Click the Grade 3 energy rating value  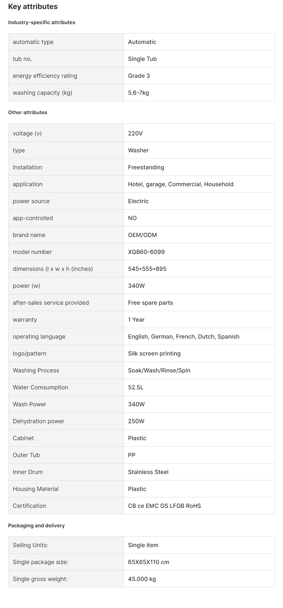click(x=139, y=76)
